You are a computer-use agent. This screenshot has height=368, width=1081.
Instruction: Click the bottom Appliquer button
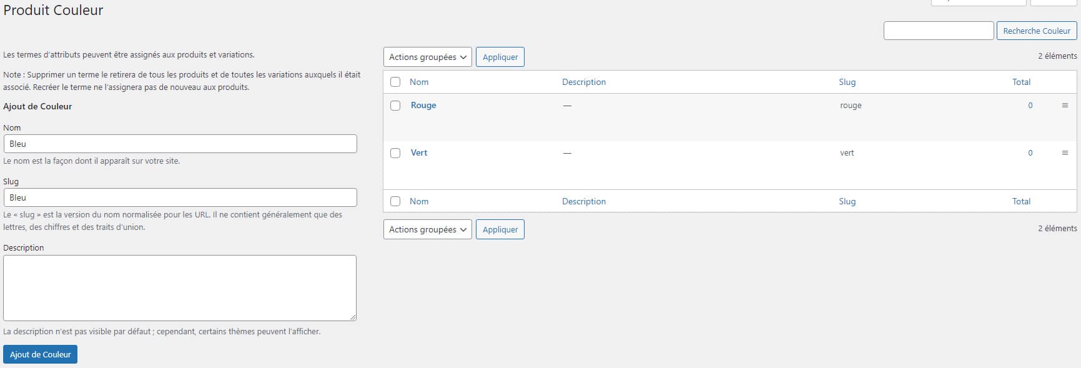pos(500,229)
